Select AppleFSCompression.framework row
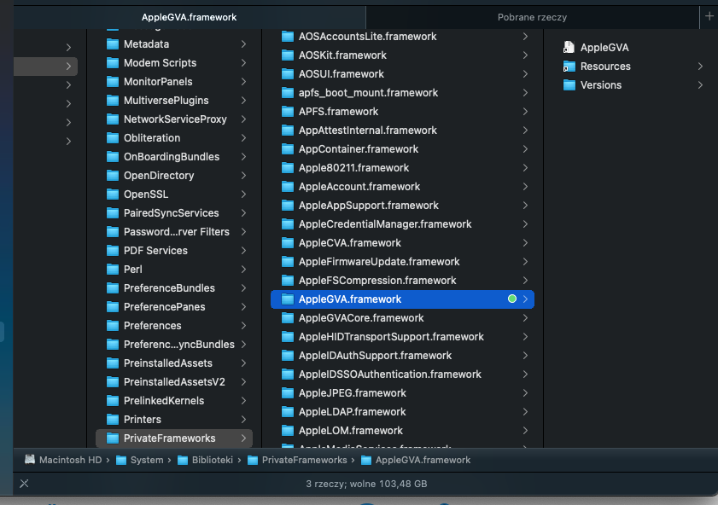 pos(402,281)
